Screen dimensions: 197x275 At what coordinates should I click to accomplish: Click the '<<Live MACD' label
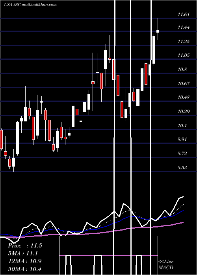[166, 264]
